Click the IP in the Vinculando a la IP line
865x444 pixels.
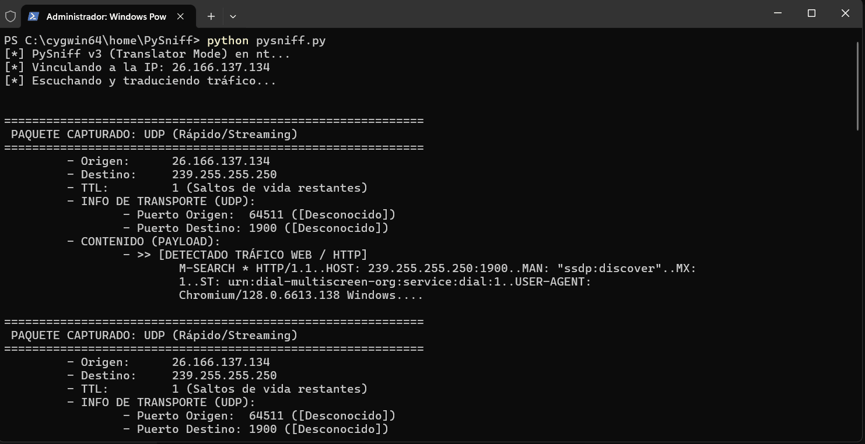tap(220, 68)
